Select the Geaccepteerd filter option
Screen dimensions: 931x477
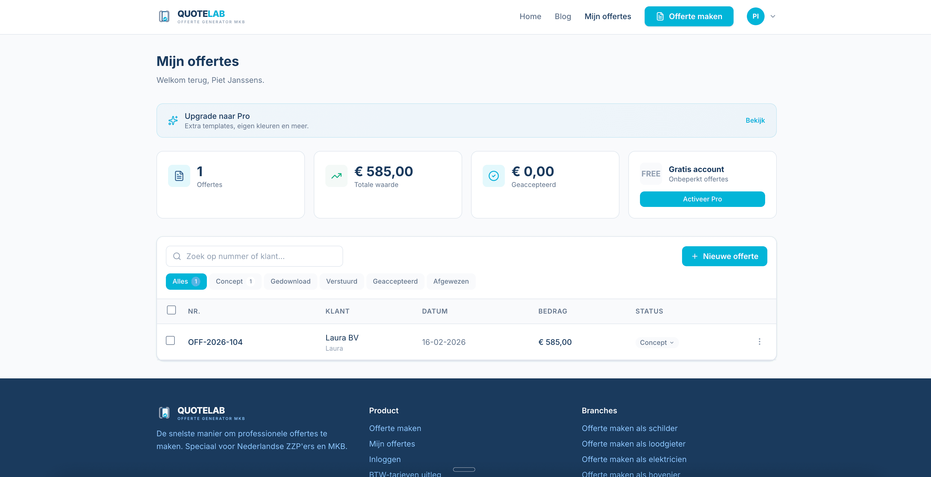395,281
